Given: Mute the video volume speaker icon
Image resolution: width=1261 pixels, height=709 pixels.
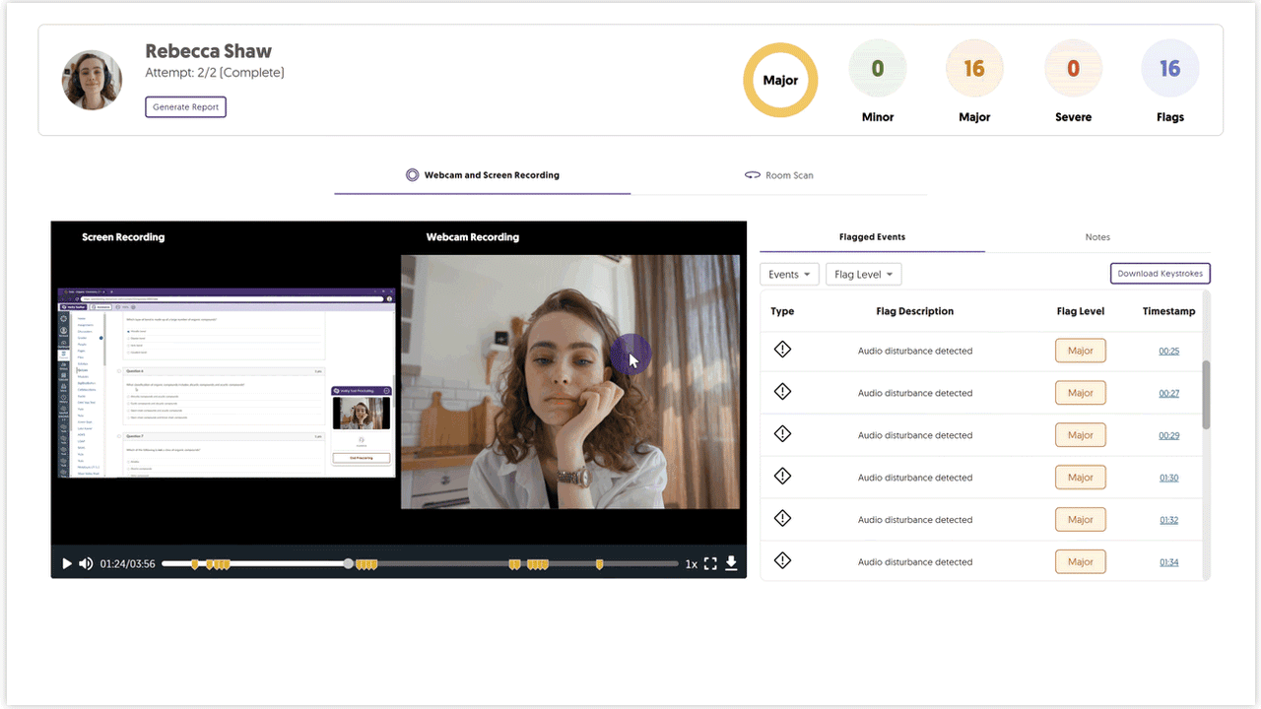Looking at the screenshot, I should 86,564.
